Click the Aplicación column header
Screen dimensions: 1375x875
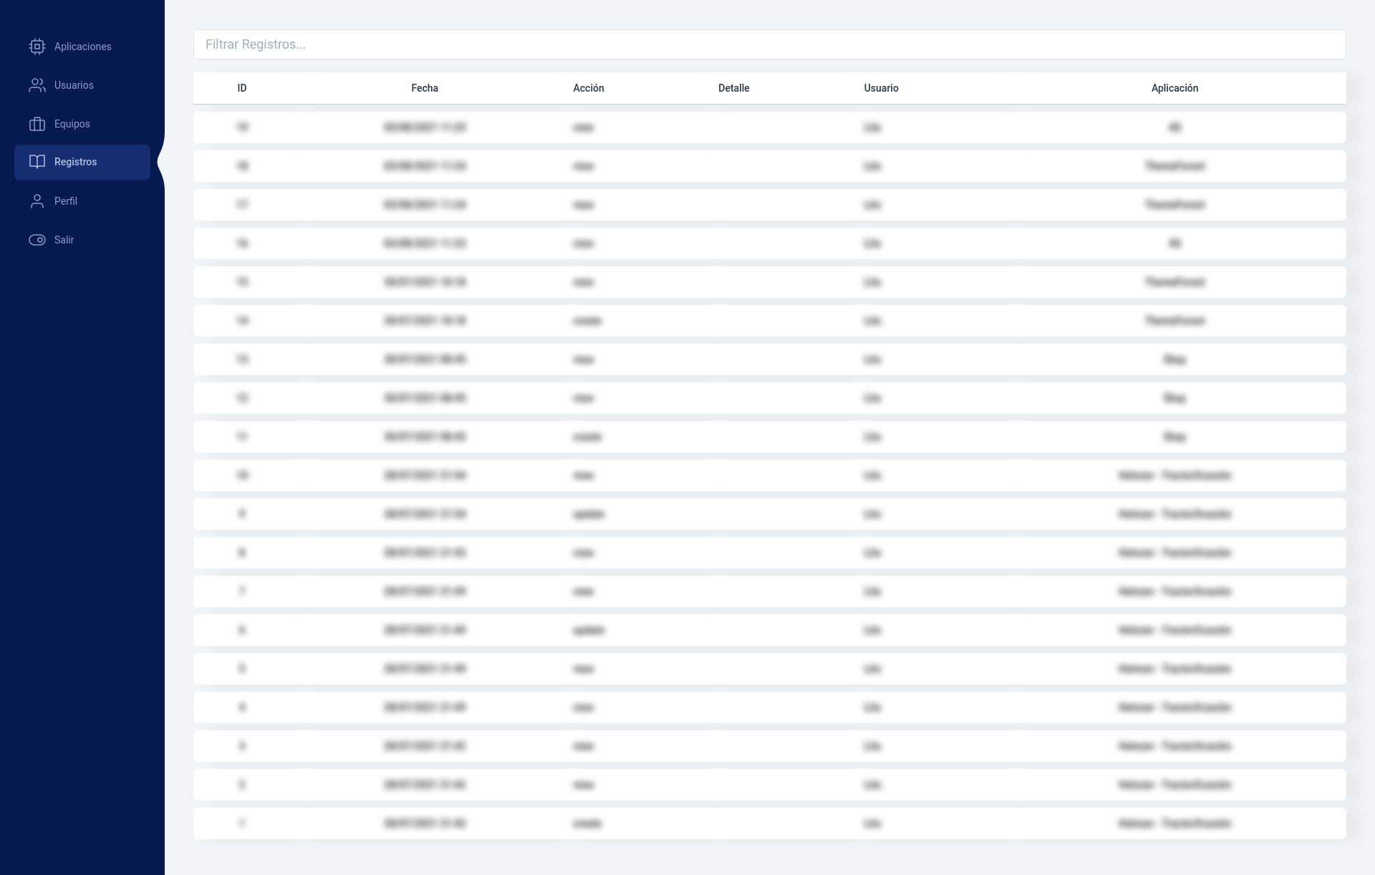coord(1174,88)
